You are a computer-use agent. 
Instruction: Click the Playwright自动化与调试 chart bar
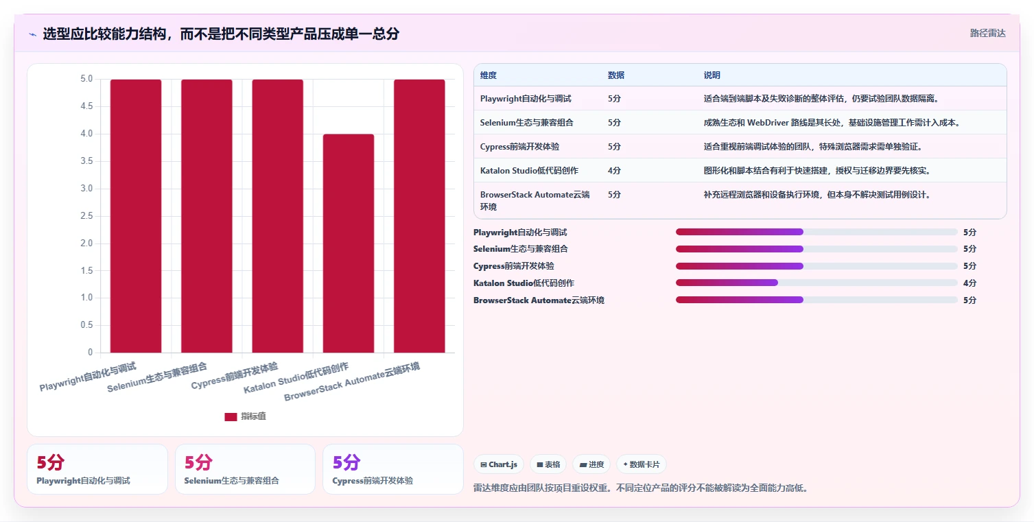click(x=136, y=216)
